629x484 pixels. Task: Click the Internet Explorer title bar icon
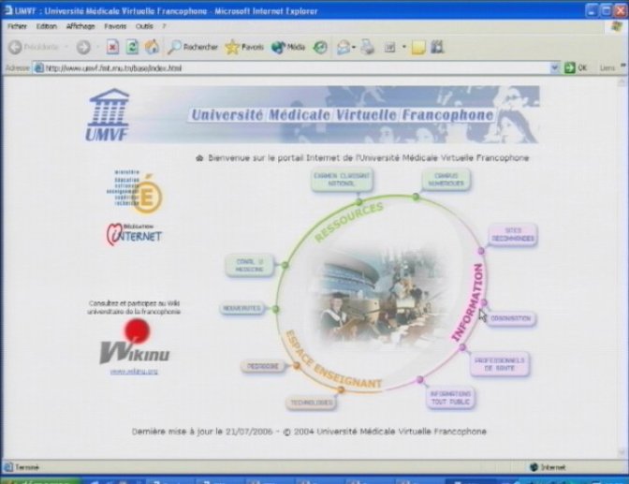pos(7,10)
